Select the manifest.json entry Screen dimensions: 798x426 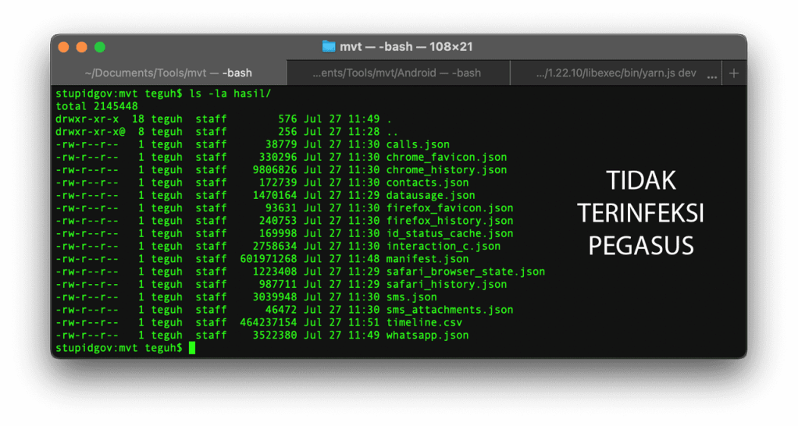pos(427,259)
